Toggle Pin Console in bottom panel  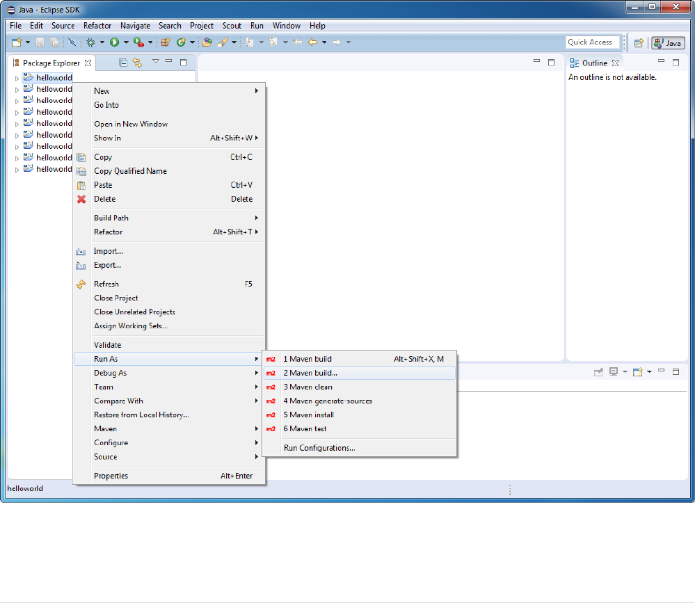[x=598, y=372]
